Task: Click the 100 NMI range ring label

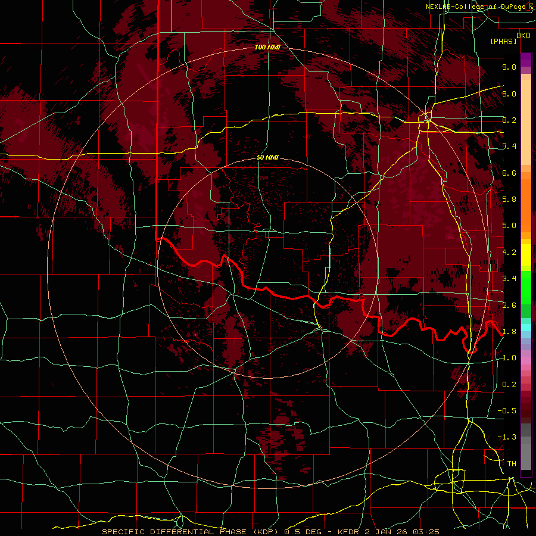Action: (267, 47)
